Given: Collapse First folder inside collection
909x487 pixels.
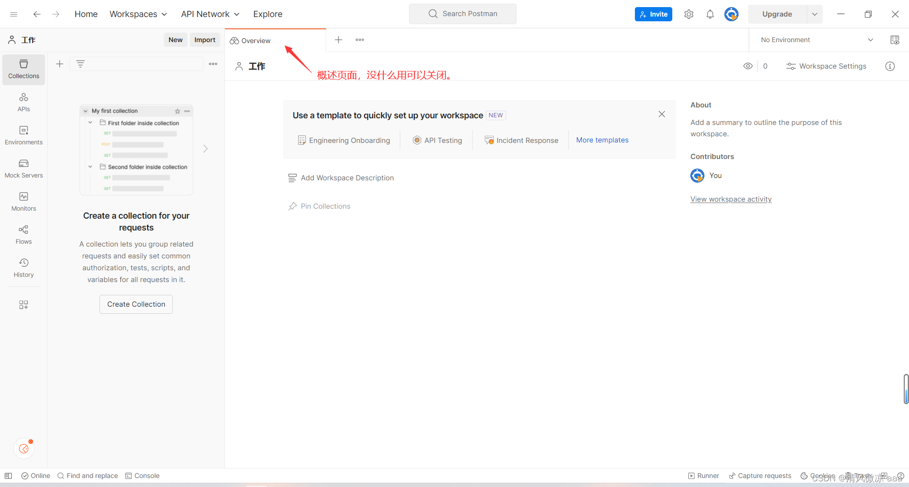Looking at the screenshot, I should point(90,123).
